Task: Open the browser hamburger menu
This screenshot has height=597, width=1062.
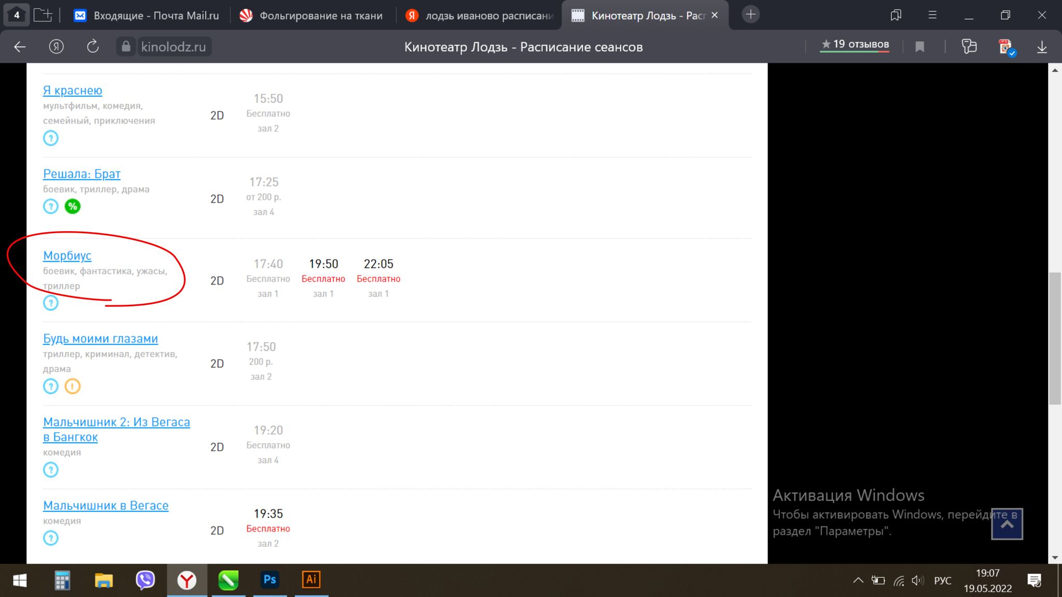Action: (x=932, y=15)
